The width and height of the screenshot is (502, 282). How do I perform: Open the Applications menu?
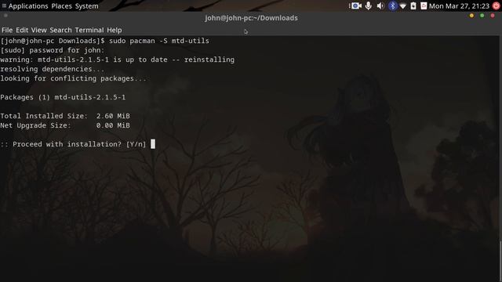pos(28,6)
